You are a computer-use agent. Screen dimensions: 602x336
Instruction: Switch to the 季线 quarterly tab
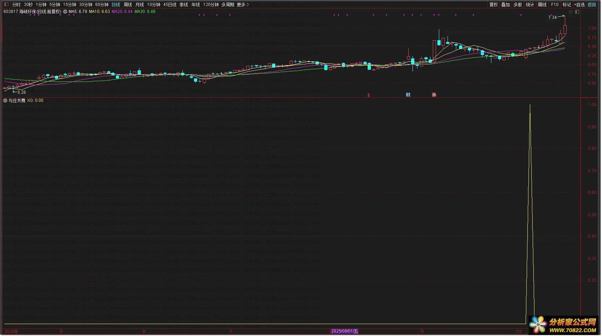pyautogui.click(x=184, y=5)
